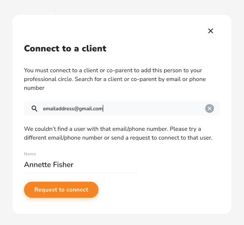The height and width of the screenshot is (225, 244).
Task: Click the 'Connect to a client' heading
Action: (x=65, y=48)
